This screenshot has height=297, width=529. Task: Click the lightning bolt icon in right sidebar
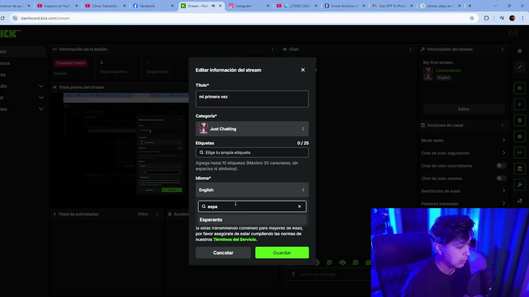pos(520,104)
